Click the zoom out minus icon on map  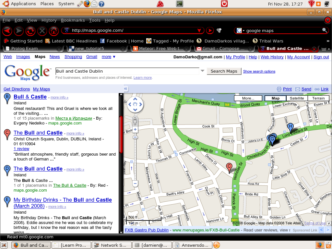pyautogui.click(x=135, y=184)
